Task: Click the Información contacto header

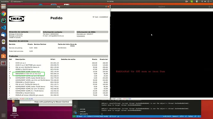Action: click(x=59, y=32)
